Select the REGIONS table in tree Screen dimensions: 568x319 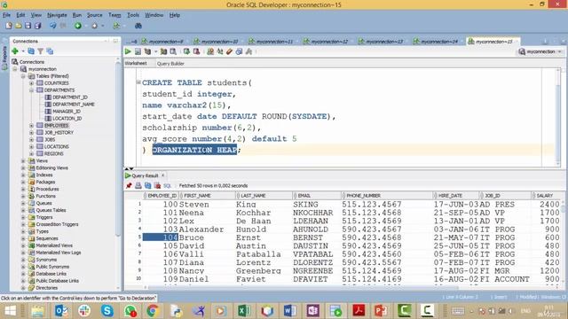(x=53, y=153)
